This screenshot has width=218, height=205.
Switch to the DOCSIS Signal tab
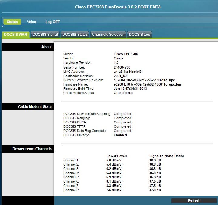point(45,35)
